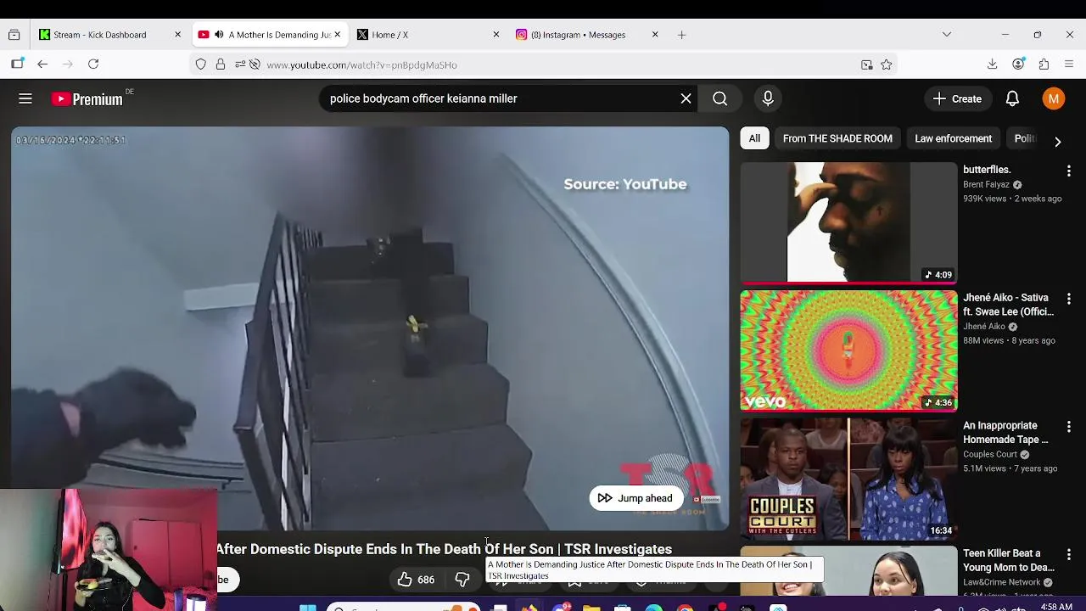Open the sidebar toggle in toolbar

[x=17, y=64]
